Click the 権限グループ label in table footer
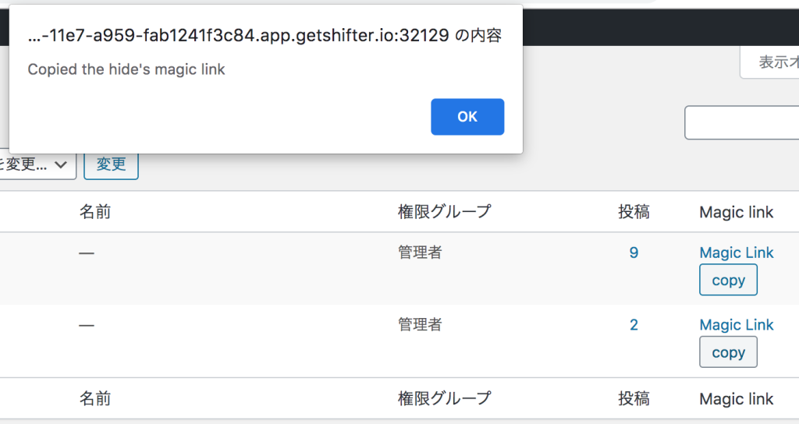 (445, 399)
